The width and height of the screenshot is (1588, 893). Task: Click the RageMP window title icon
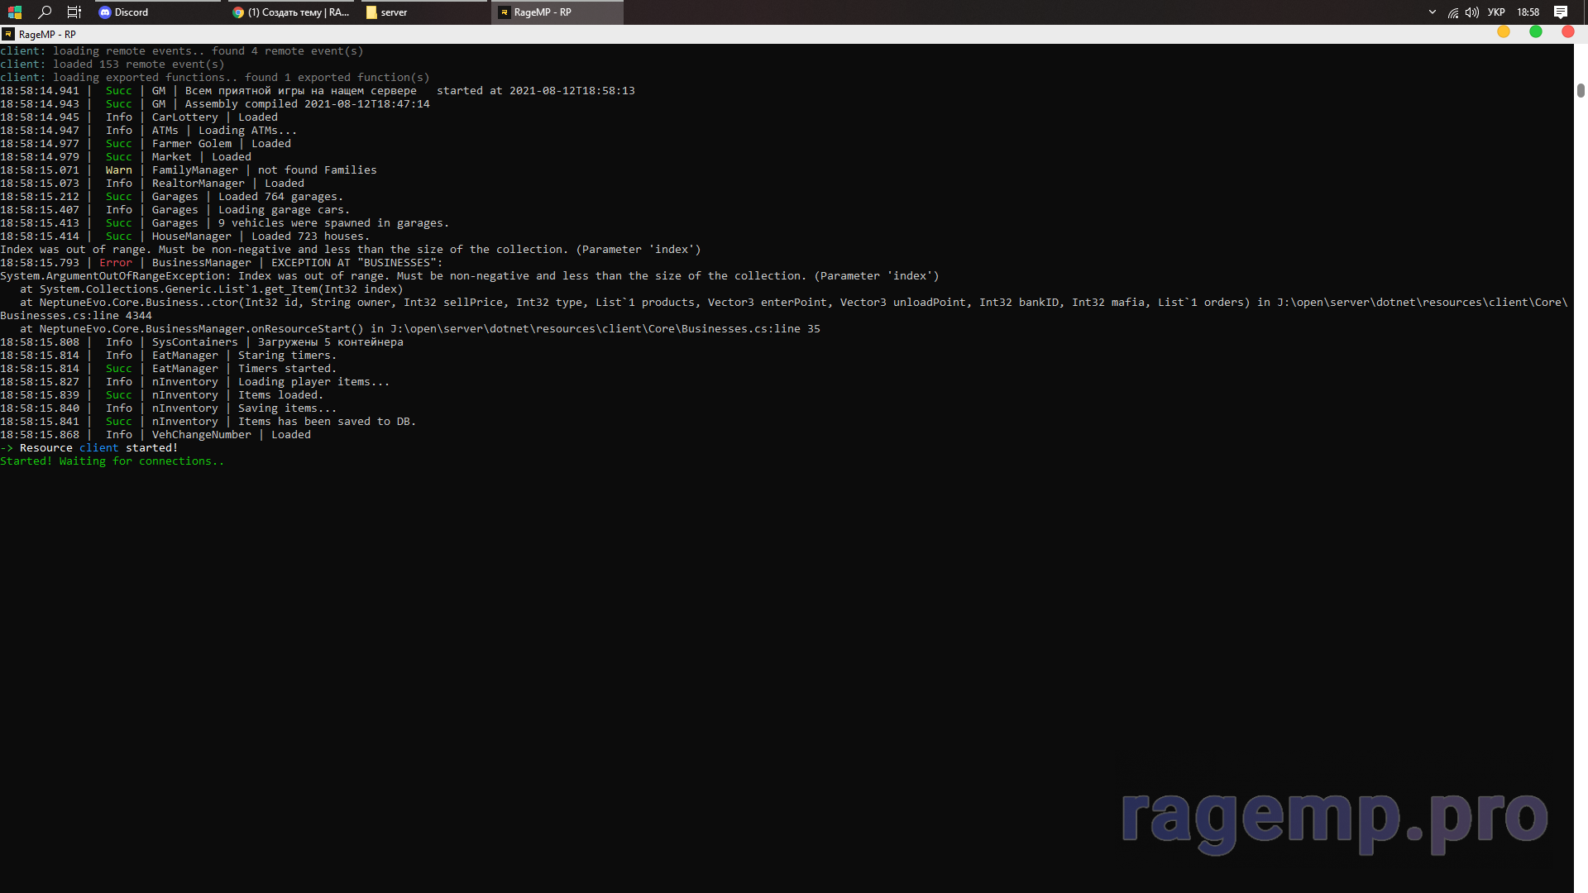point(8,34)
